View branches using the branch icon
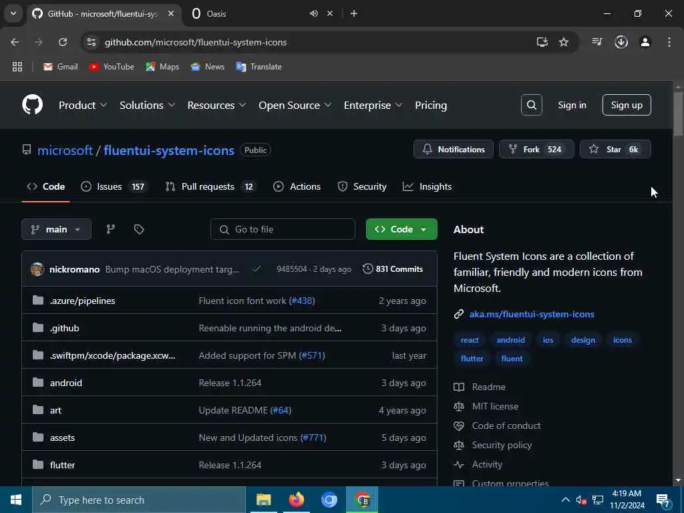The height and width of the screenshot is (513, 684). pos(111,229)
